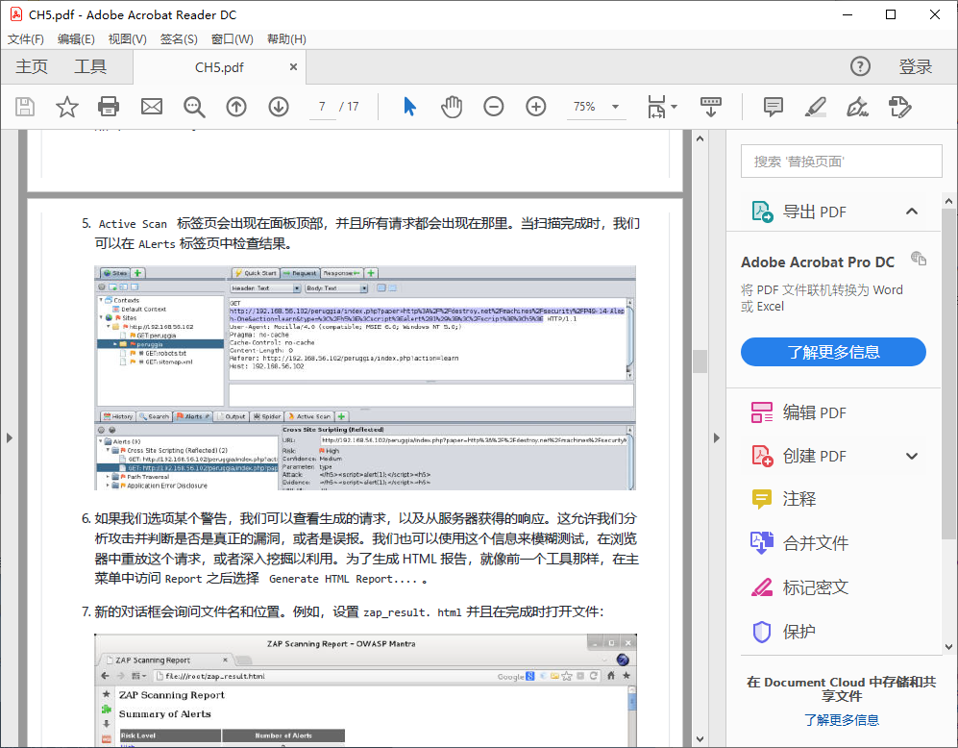The width and height of the screenshot is (958, 748).
Task: Open the Sign document pen icon
Action: pyautogui.click(x=858, y=107)
